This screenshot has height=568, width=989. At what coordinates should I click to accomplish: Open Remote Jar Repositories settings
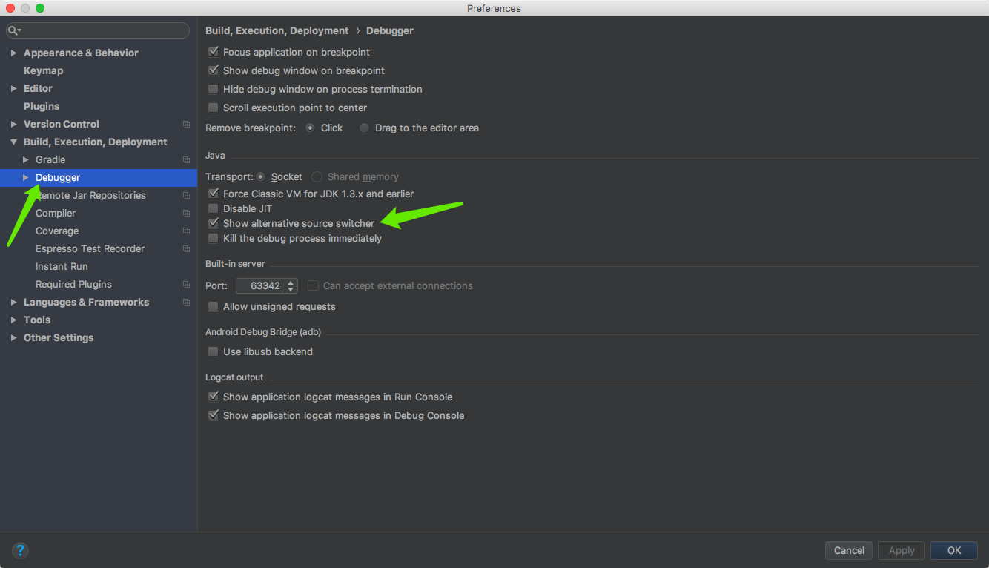(x=90, y=195)
